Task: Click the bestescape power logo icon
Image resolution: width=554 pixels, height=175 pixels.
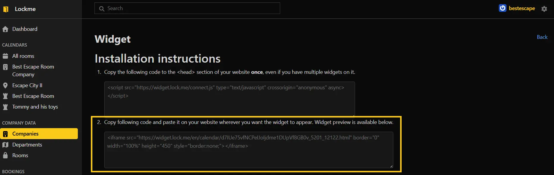Action: [x=502, y=8]
